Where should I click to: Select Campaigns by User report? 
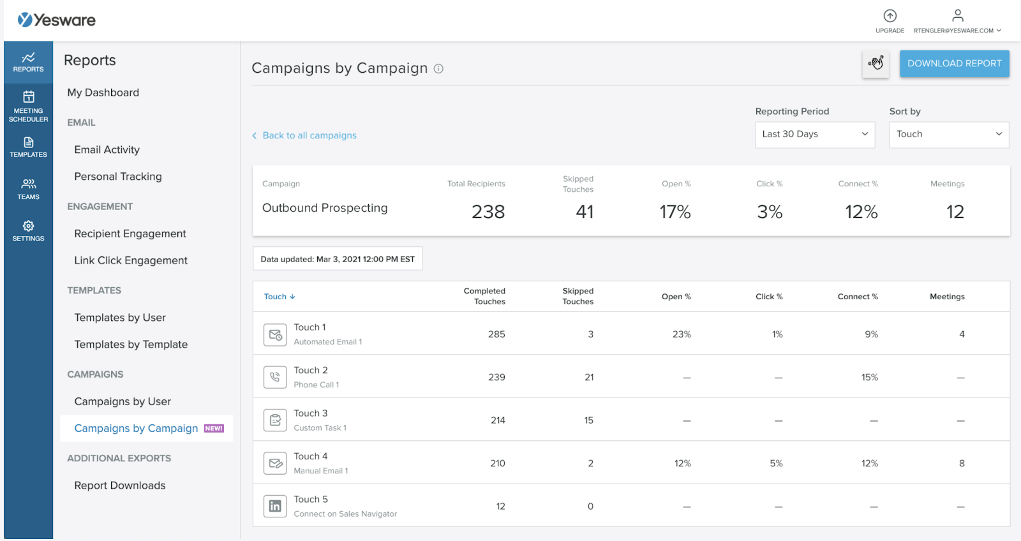[123, 402]
